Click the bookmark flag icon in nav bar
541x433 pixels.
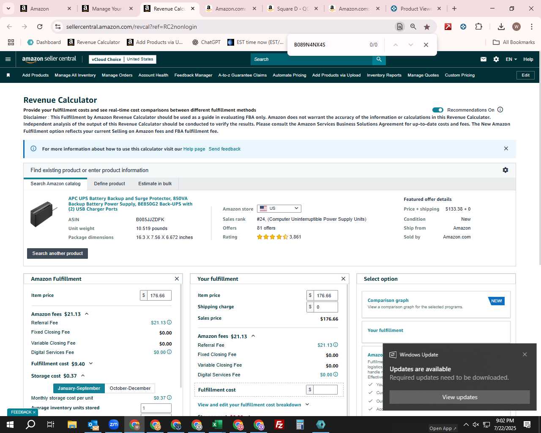point(8,75)
